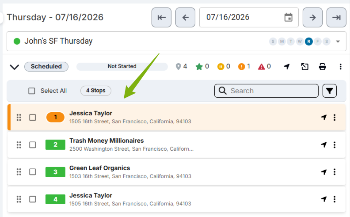
Task: Click route navigation arrow in header row
Action: point(287,67)
